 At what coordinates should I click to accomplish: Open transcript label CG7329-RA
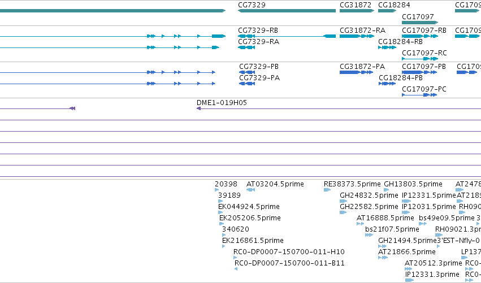(x=259, y=42)
